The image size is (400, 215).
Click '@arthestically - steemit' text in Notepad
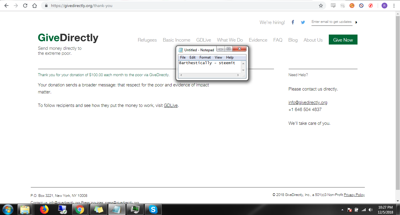207,63
